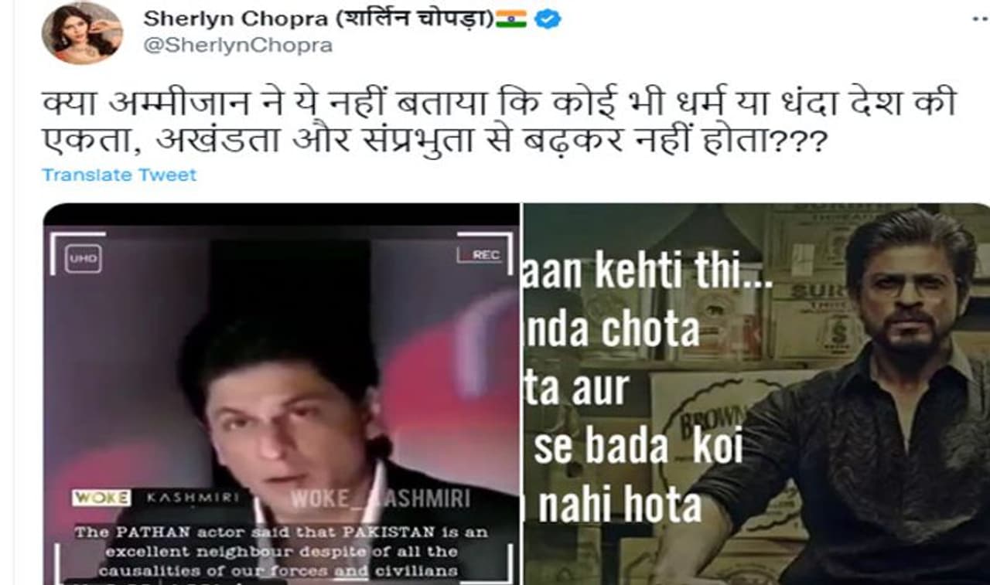Viewport: 990px width, 585px height.
Task: Click the 'nahi hota' text line
Action: click(x=620, y=507)
